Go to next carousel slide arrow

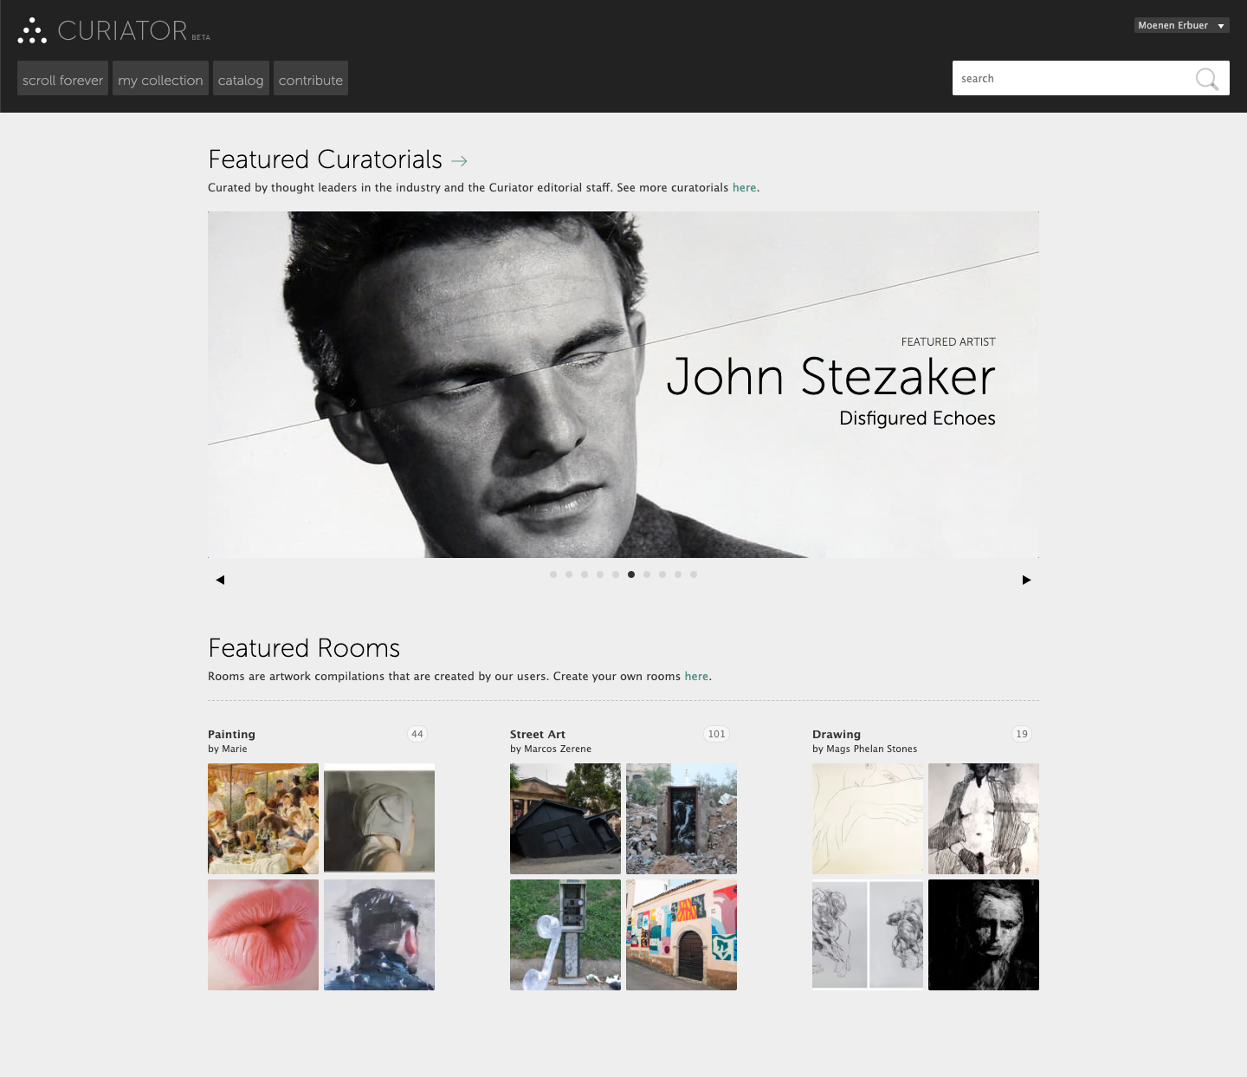click(1027, 580)
